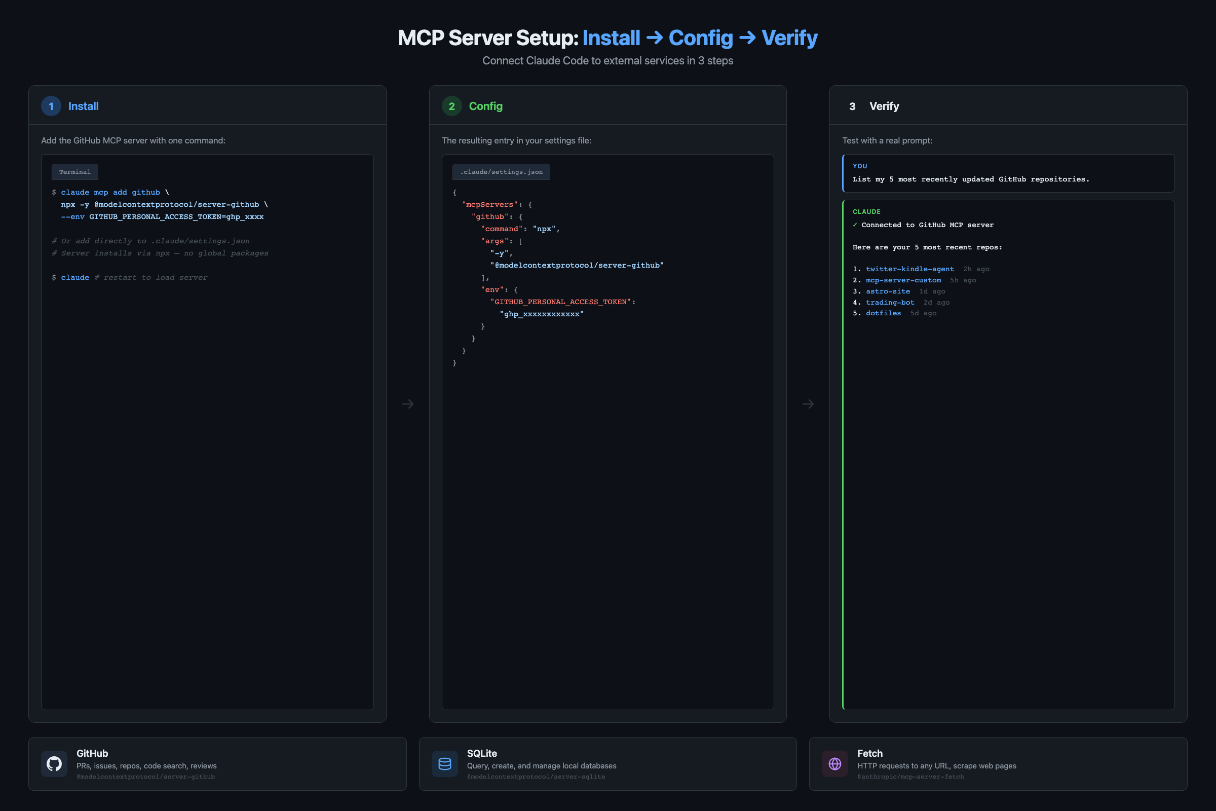Image resolution: width=1216 pixels, height=811 pixels.
Task: Click 'Add the GitHub MCP server' instruction text
Action: (x=133, y=141)
